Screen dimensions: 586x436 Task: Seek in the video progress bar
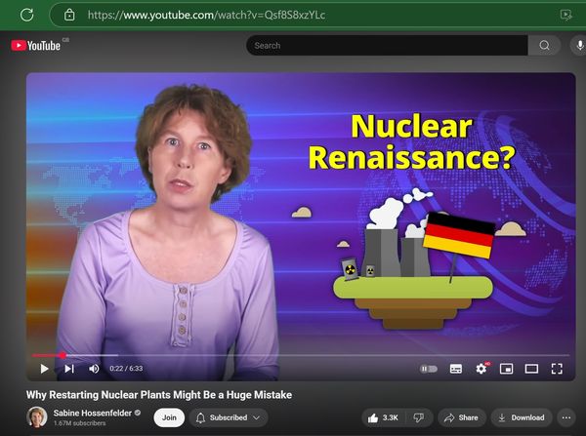[x=301, y=355]
